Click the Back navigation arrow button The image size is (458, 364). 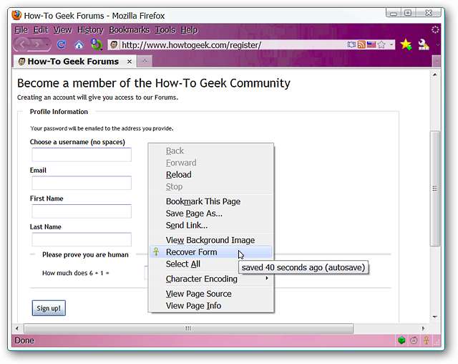coord(24,44)
